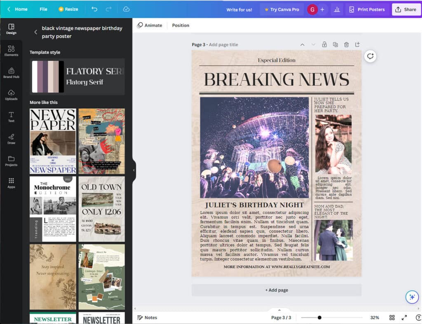
Task: Select the Old Town template thumbnail
Action: (101, 209)
